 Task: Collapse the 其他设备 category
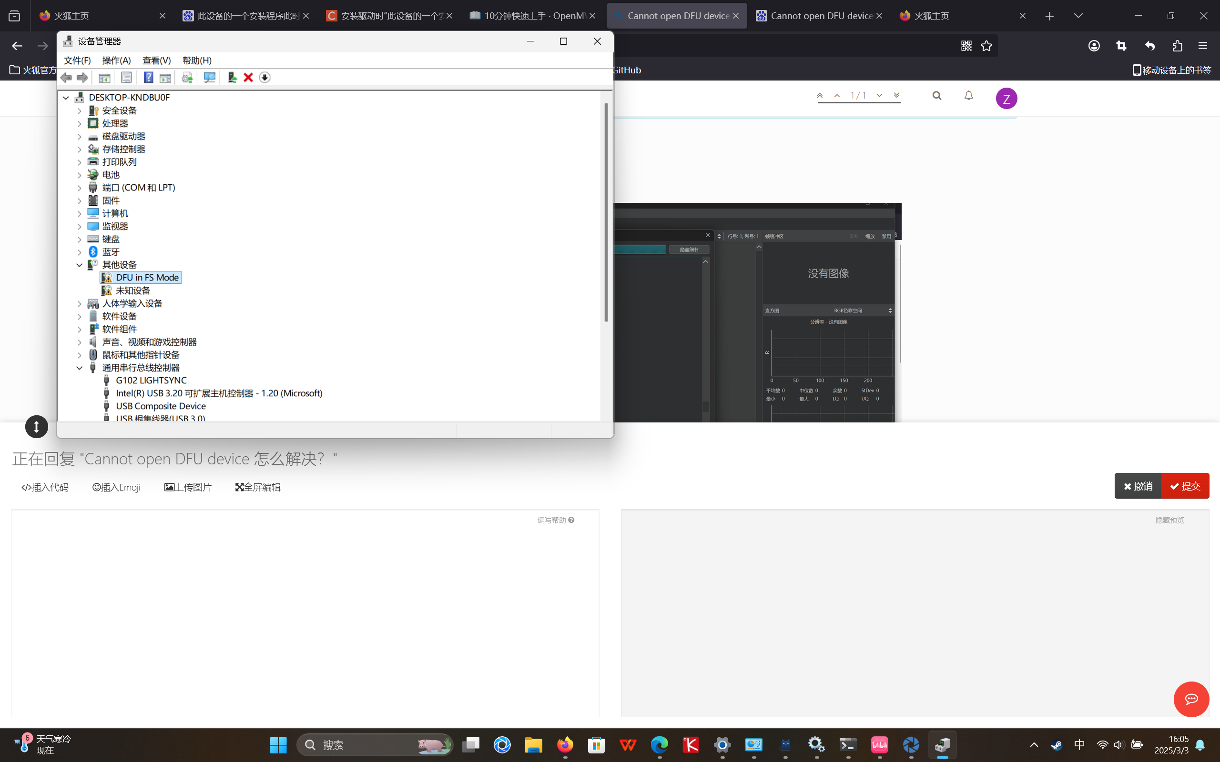[x=79, y=265]
